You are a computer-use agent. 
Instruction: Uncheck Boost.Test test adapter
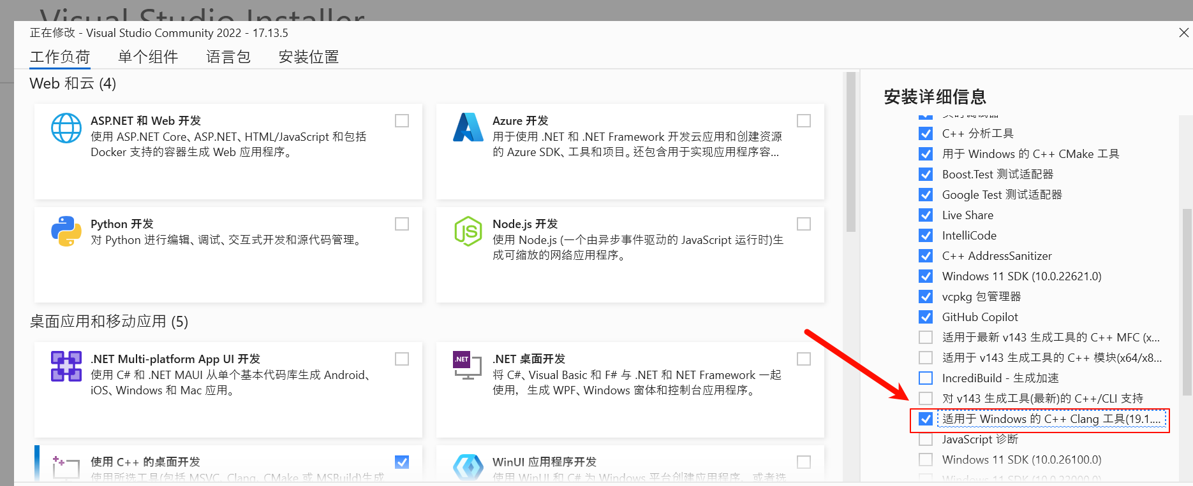[926, 175]
